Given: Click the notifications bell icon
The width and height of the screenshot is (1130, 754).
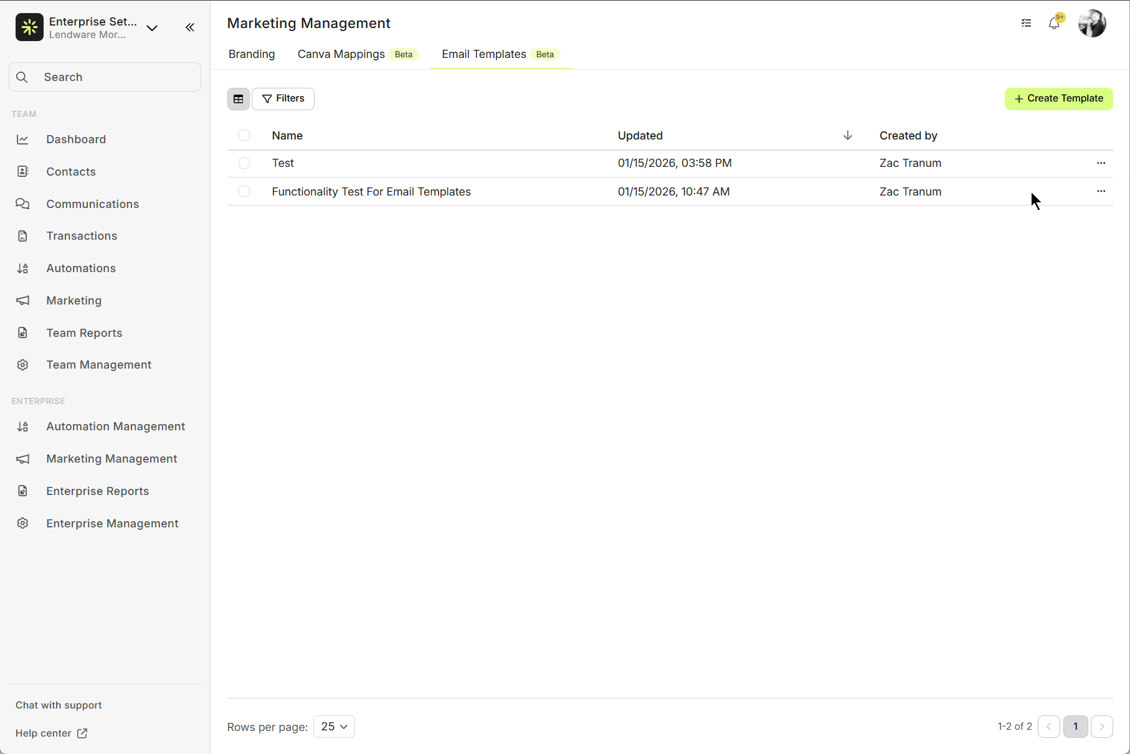Looking at the screenshot, I should pos(1054,24).
